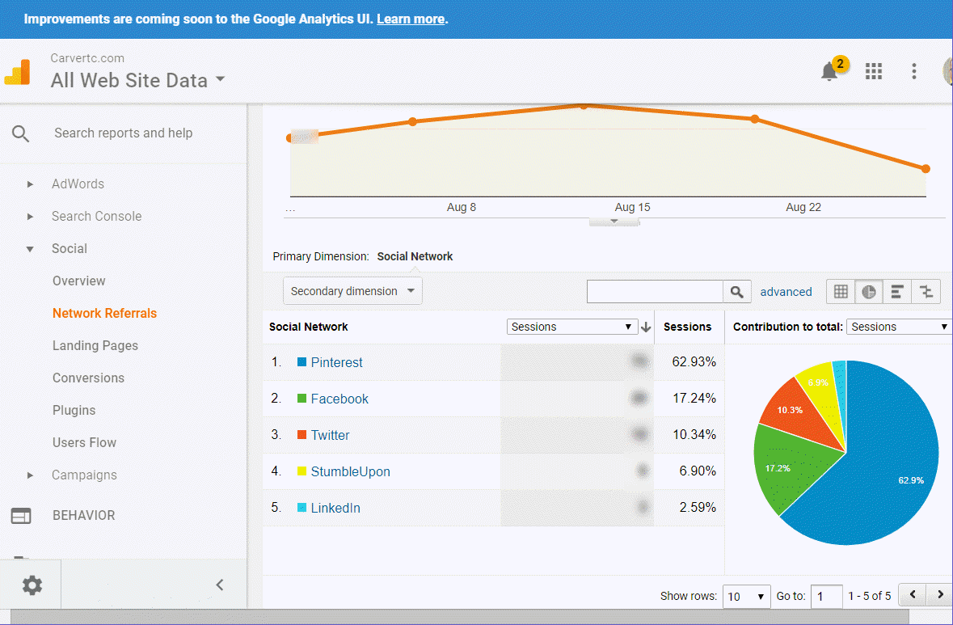Switch to Comparison view
Image resolution: width=953 pixels, height=625 pixels.
[x=926, y=292]
